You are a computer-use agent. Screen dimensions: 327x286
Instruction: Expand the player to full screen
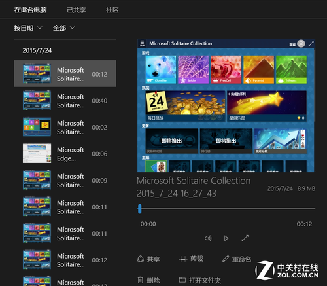click(245, 238)
